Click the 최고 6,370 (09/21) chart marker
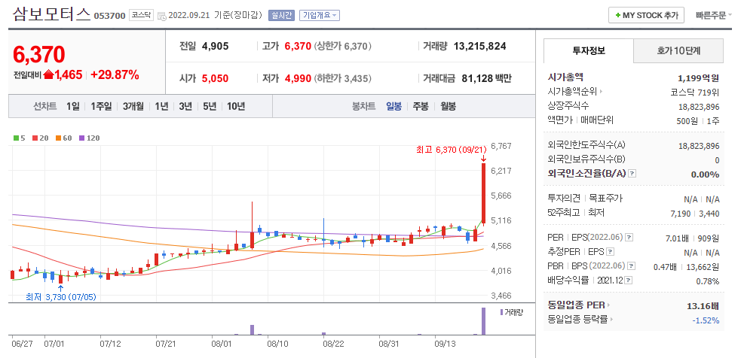Viewport: 741px width, 358px height. (x=452, y=150)
